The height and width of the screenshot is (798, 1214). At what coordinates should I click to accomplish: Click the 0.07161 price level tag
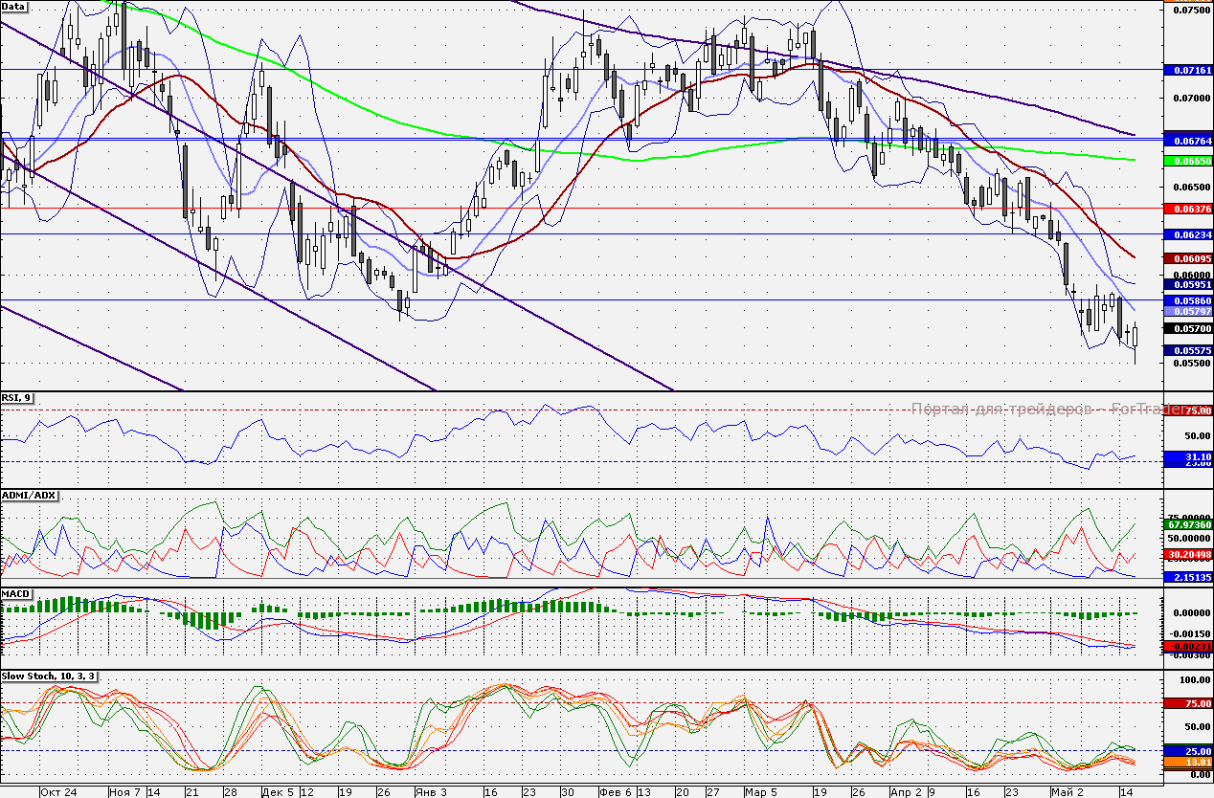[1187, 71]
